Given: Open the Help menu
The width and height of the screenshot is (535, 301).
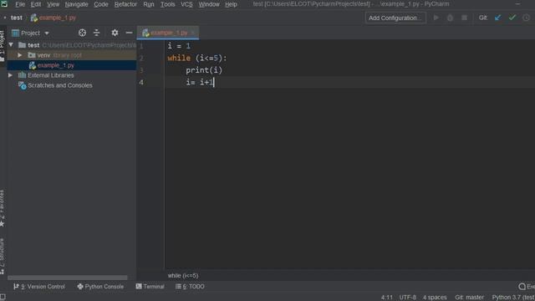Looking at the screenshot, I should tap(231, 4).
